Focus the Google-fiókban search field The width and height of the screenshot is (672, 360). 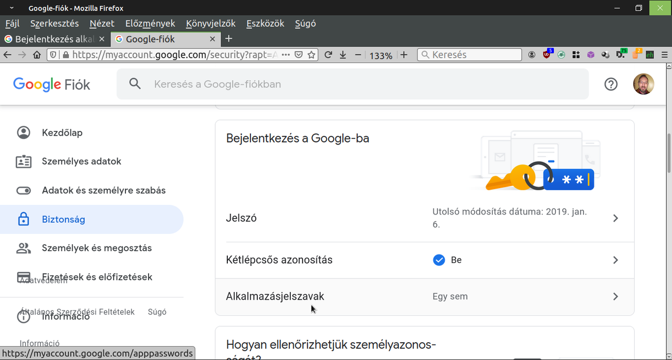[352, 84]
